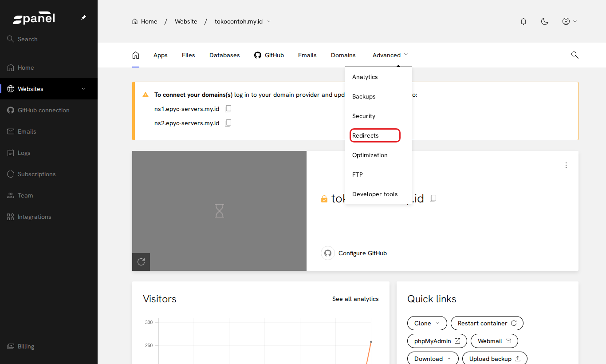Viewport: 606px width, 364px height.
Task: Expand the Download dropdown button
Action: (433, 359)
